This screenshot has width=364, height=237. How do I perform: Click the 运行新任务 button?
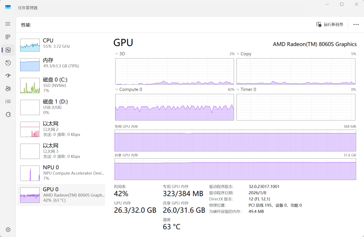330,25
